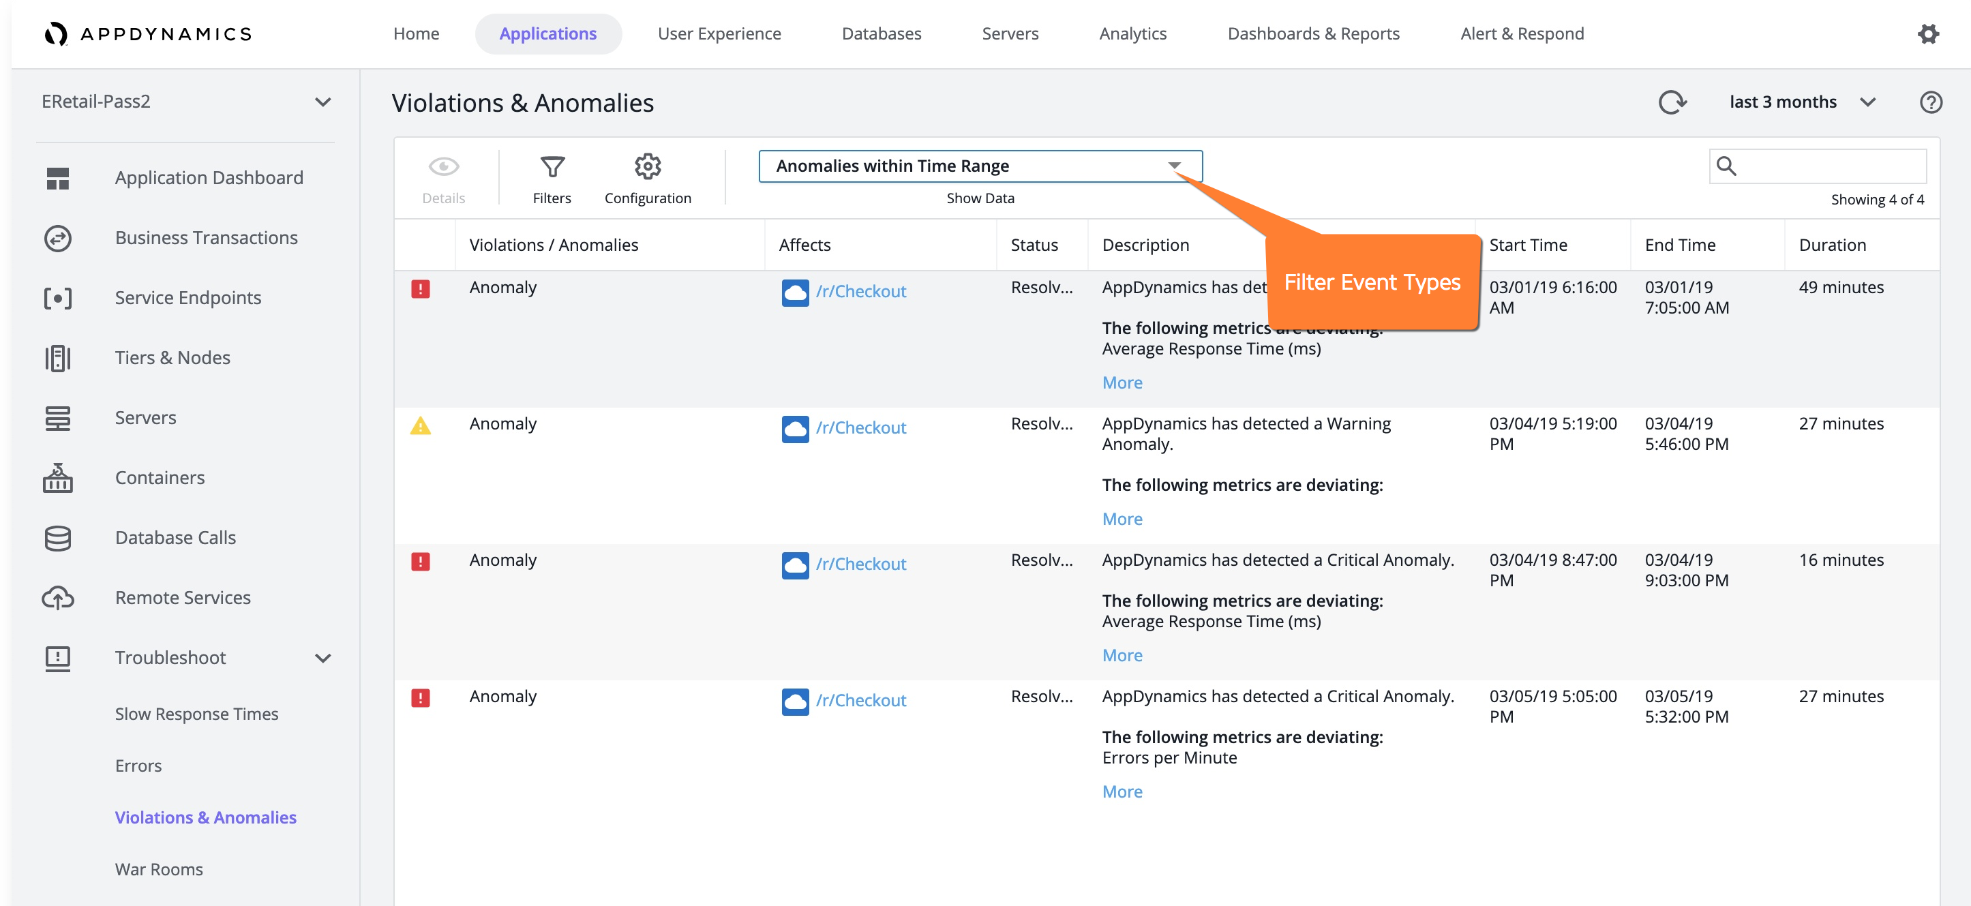The image size is (1971, 906).
Task: Click the Database Calls sidebar icon
Action: (57, 538)
